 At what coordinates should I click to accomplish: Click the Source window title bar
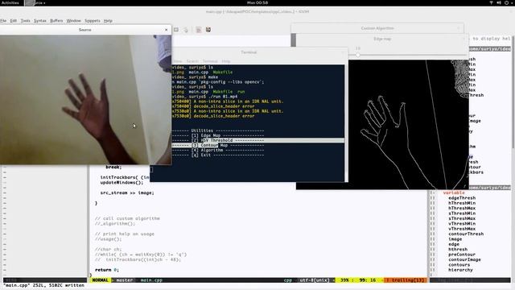point(85,30)
